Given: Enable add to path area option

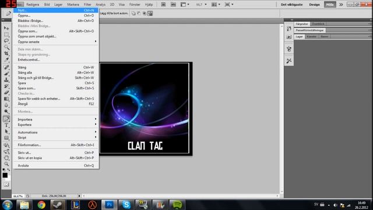Looking at the screenshot, I should tap(133, 13).
